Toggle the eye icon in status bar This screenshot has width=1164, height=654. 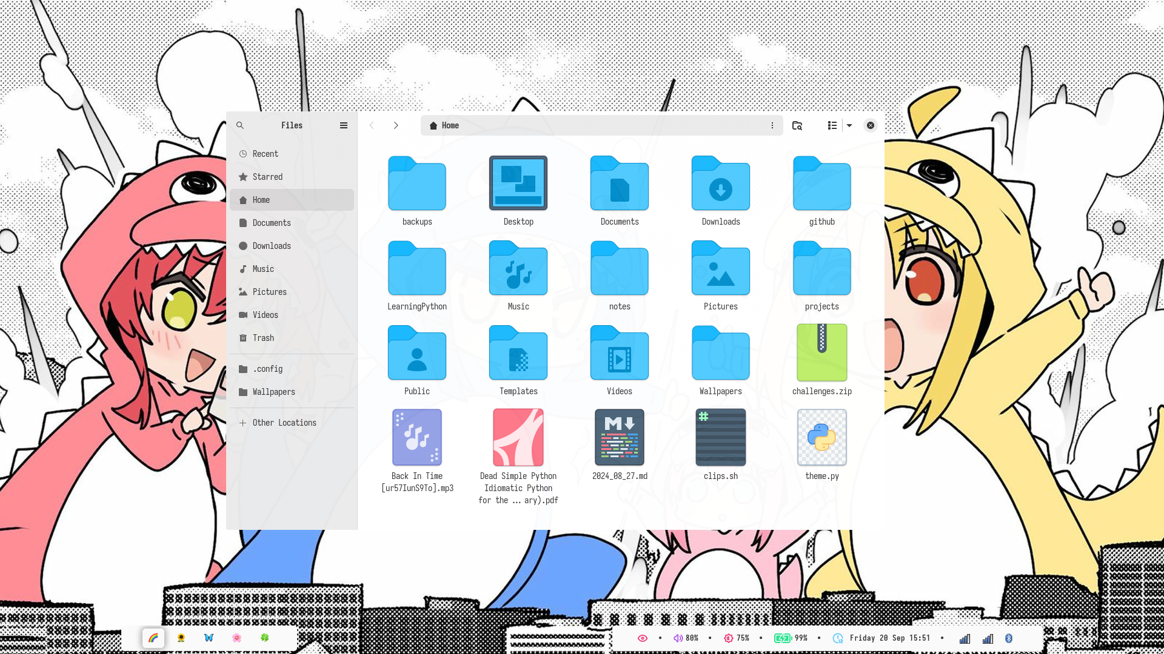[643, 638]
